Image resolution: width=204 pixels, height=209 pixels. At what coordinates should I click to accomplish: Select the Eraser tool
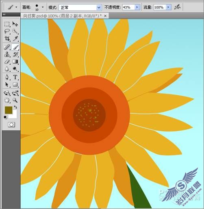tap(7, 62)
